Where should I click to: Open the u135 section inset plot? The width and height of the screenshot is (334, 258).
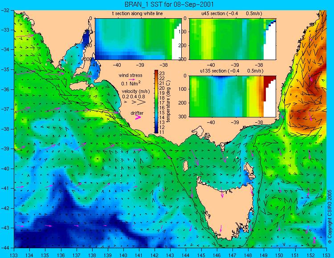(x=232, y=96)
